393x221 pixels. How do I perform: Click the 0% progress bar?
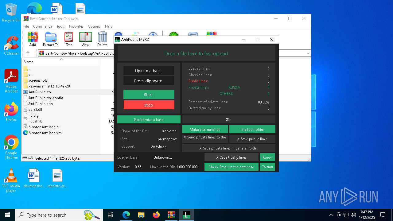tap(229, 119)
